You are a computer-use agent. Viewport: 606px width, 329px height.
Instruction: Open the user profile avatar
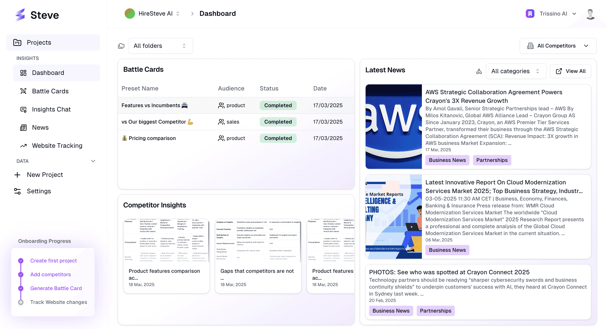[590, 14]
